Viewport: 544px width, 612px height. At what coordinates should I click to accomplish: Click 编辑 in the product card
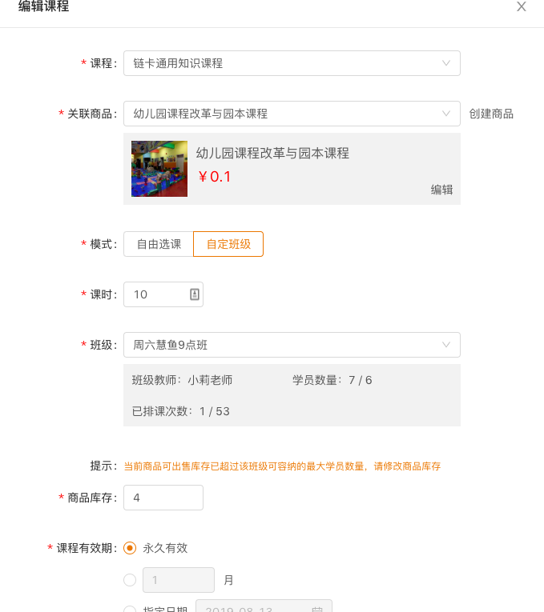441,190
